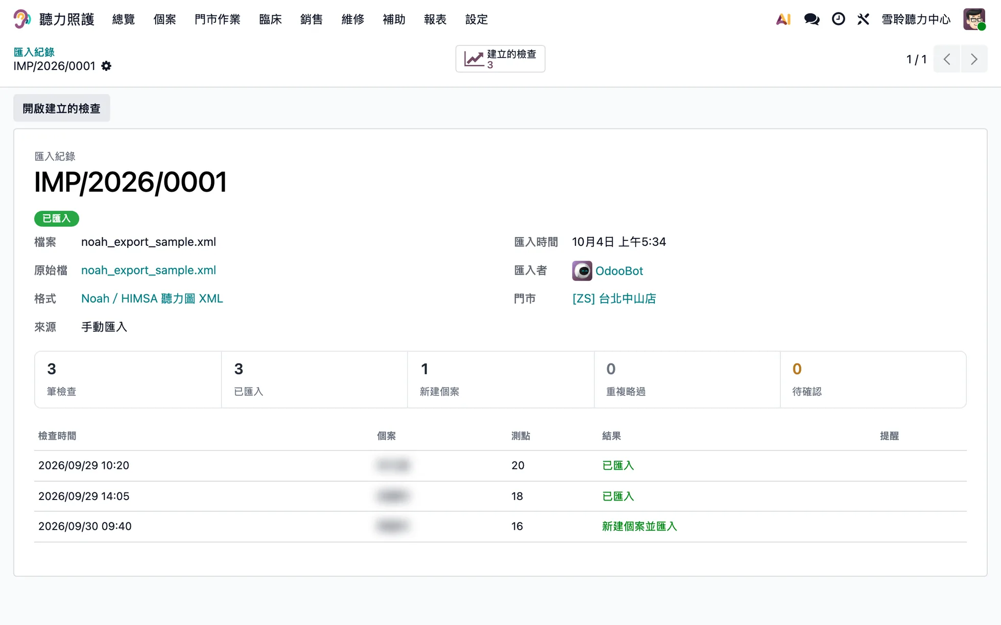The width and height of the screenshot is (1001, 625).
Task: Open the AI assistant icon
Action: tap(783, 19)
